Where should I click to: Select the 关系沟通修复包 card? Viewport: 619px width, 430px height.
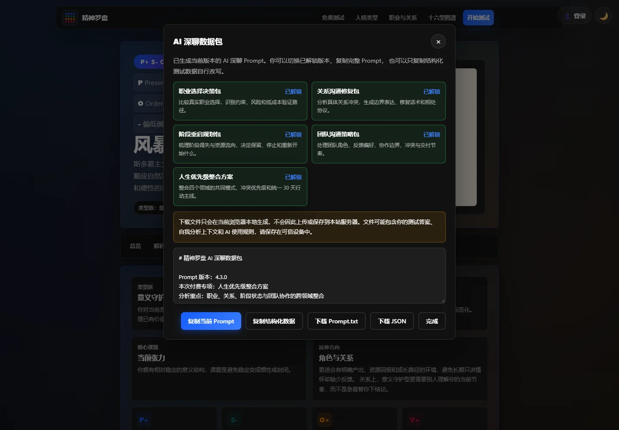coord(379,101)
